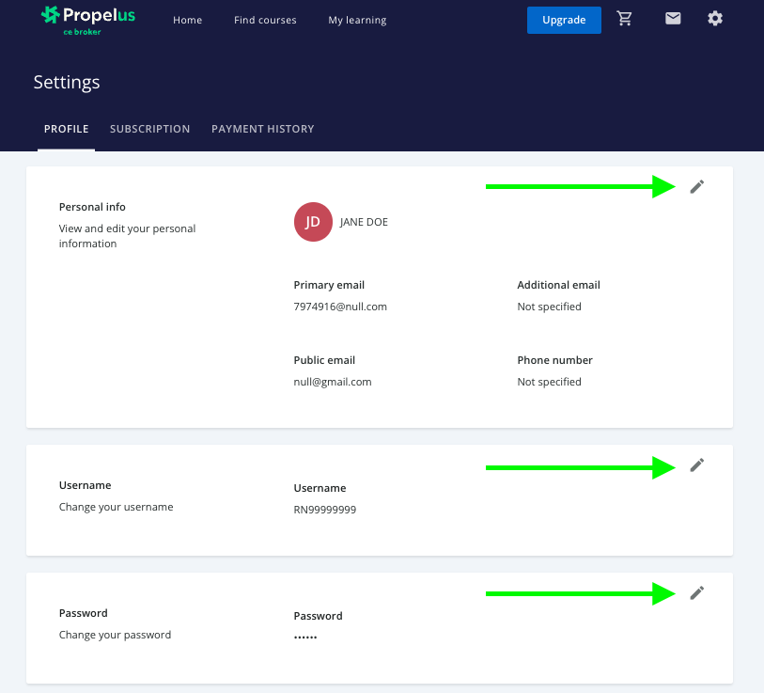Click the JD profile avatar
This screenshot has width=764, height=693.
click(313, 222)
